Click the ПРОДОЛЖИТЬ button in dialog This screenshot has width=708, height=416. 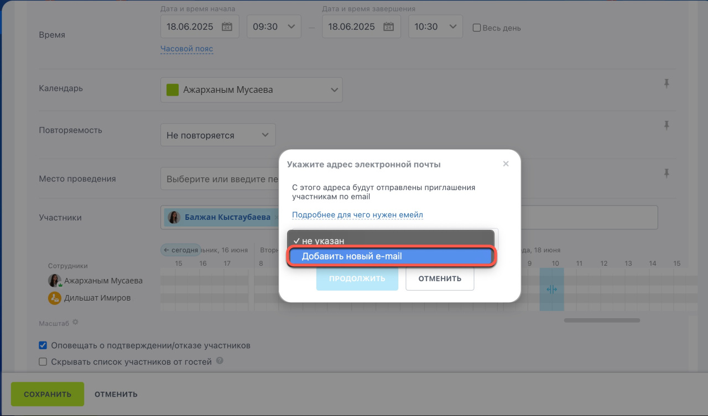click(x=357, y=278)
